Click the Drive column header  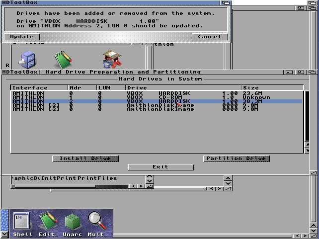[x=183, y=87]
